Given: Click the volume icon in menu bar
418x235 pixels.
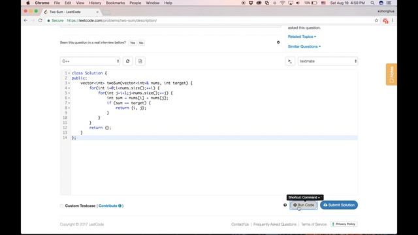Looking at the screenshot, I should click(x=298, y=3).
